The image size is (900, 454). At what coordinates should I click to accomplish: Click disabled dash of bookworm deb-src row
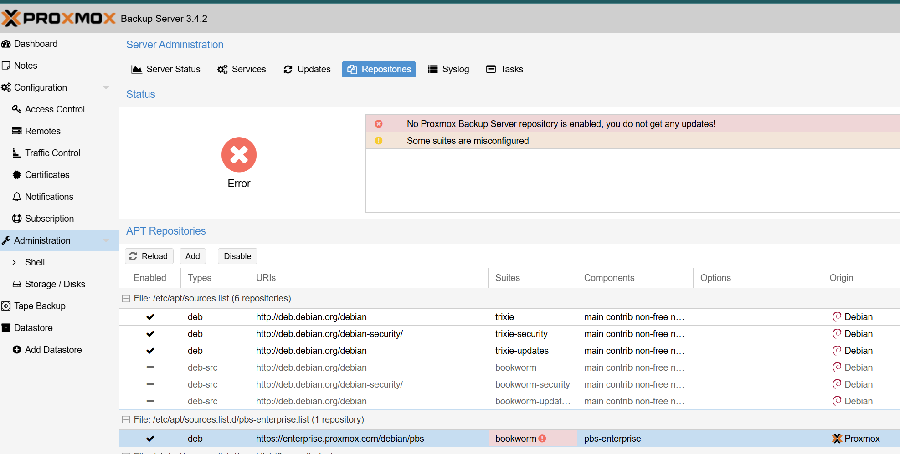coord(150,367)
